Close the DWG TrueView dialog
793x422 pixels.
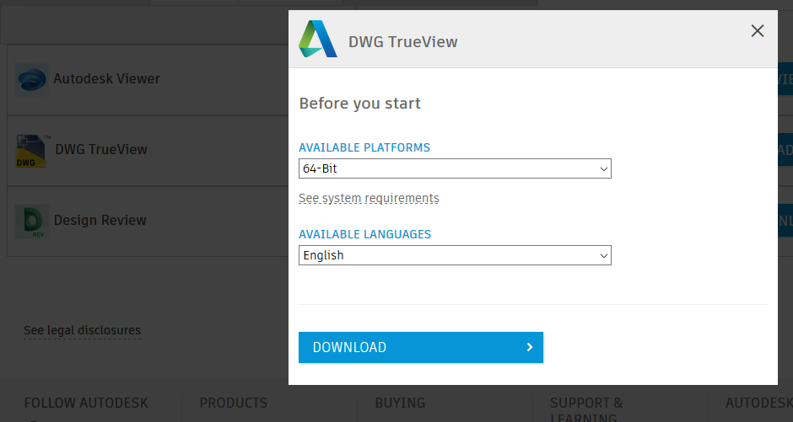(757, 31)
